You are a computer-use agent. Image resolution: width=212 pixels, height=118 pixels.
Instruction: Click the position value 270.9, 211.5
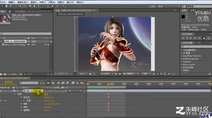[x=49, y=101]
